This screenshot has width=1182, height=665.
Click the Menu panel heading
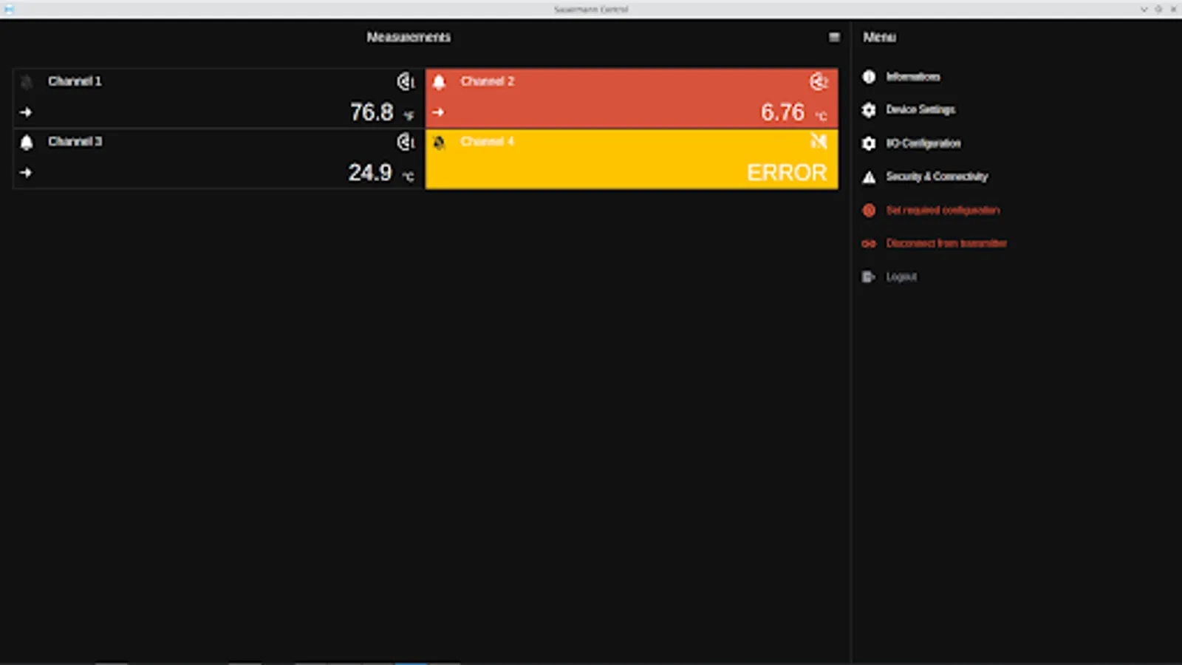(x=879, y=37)
